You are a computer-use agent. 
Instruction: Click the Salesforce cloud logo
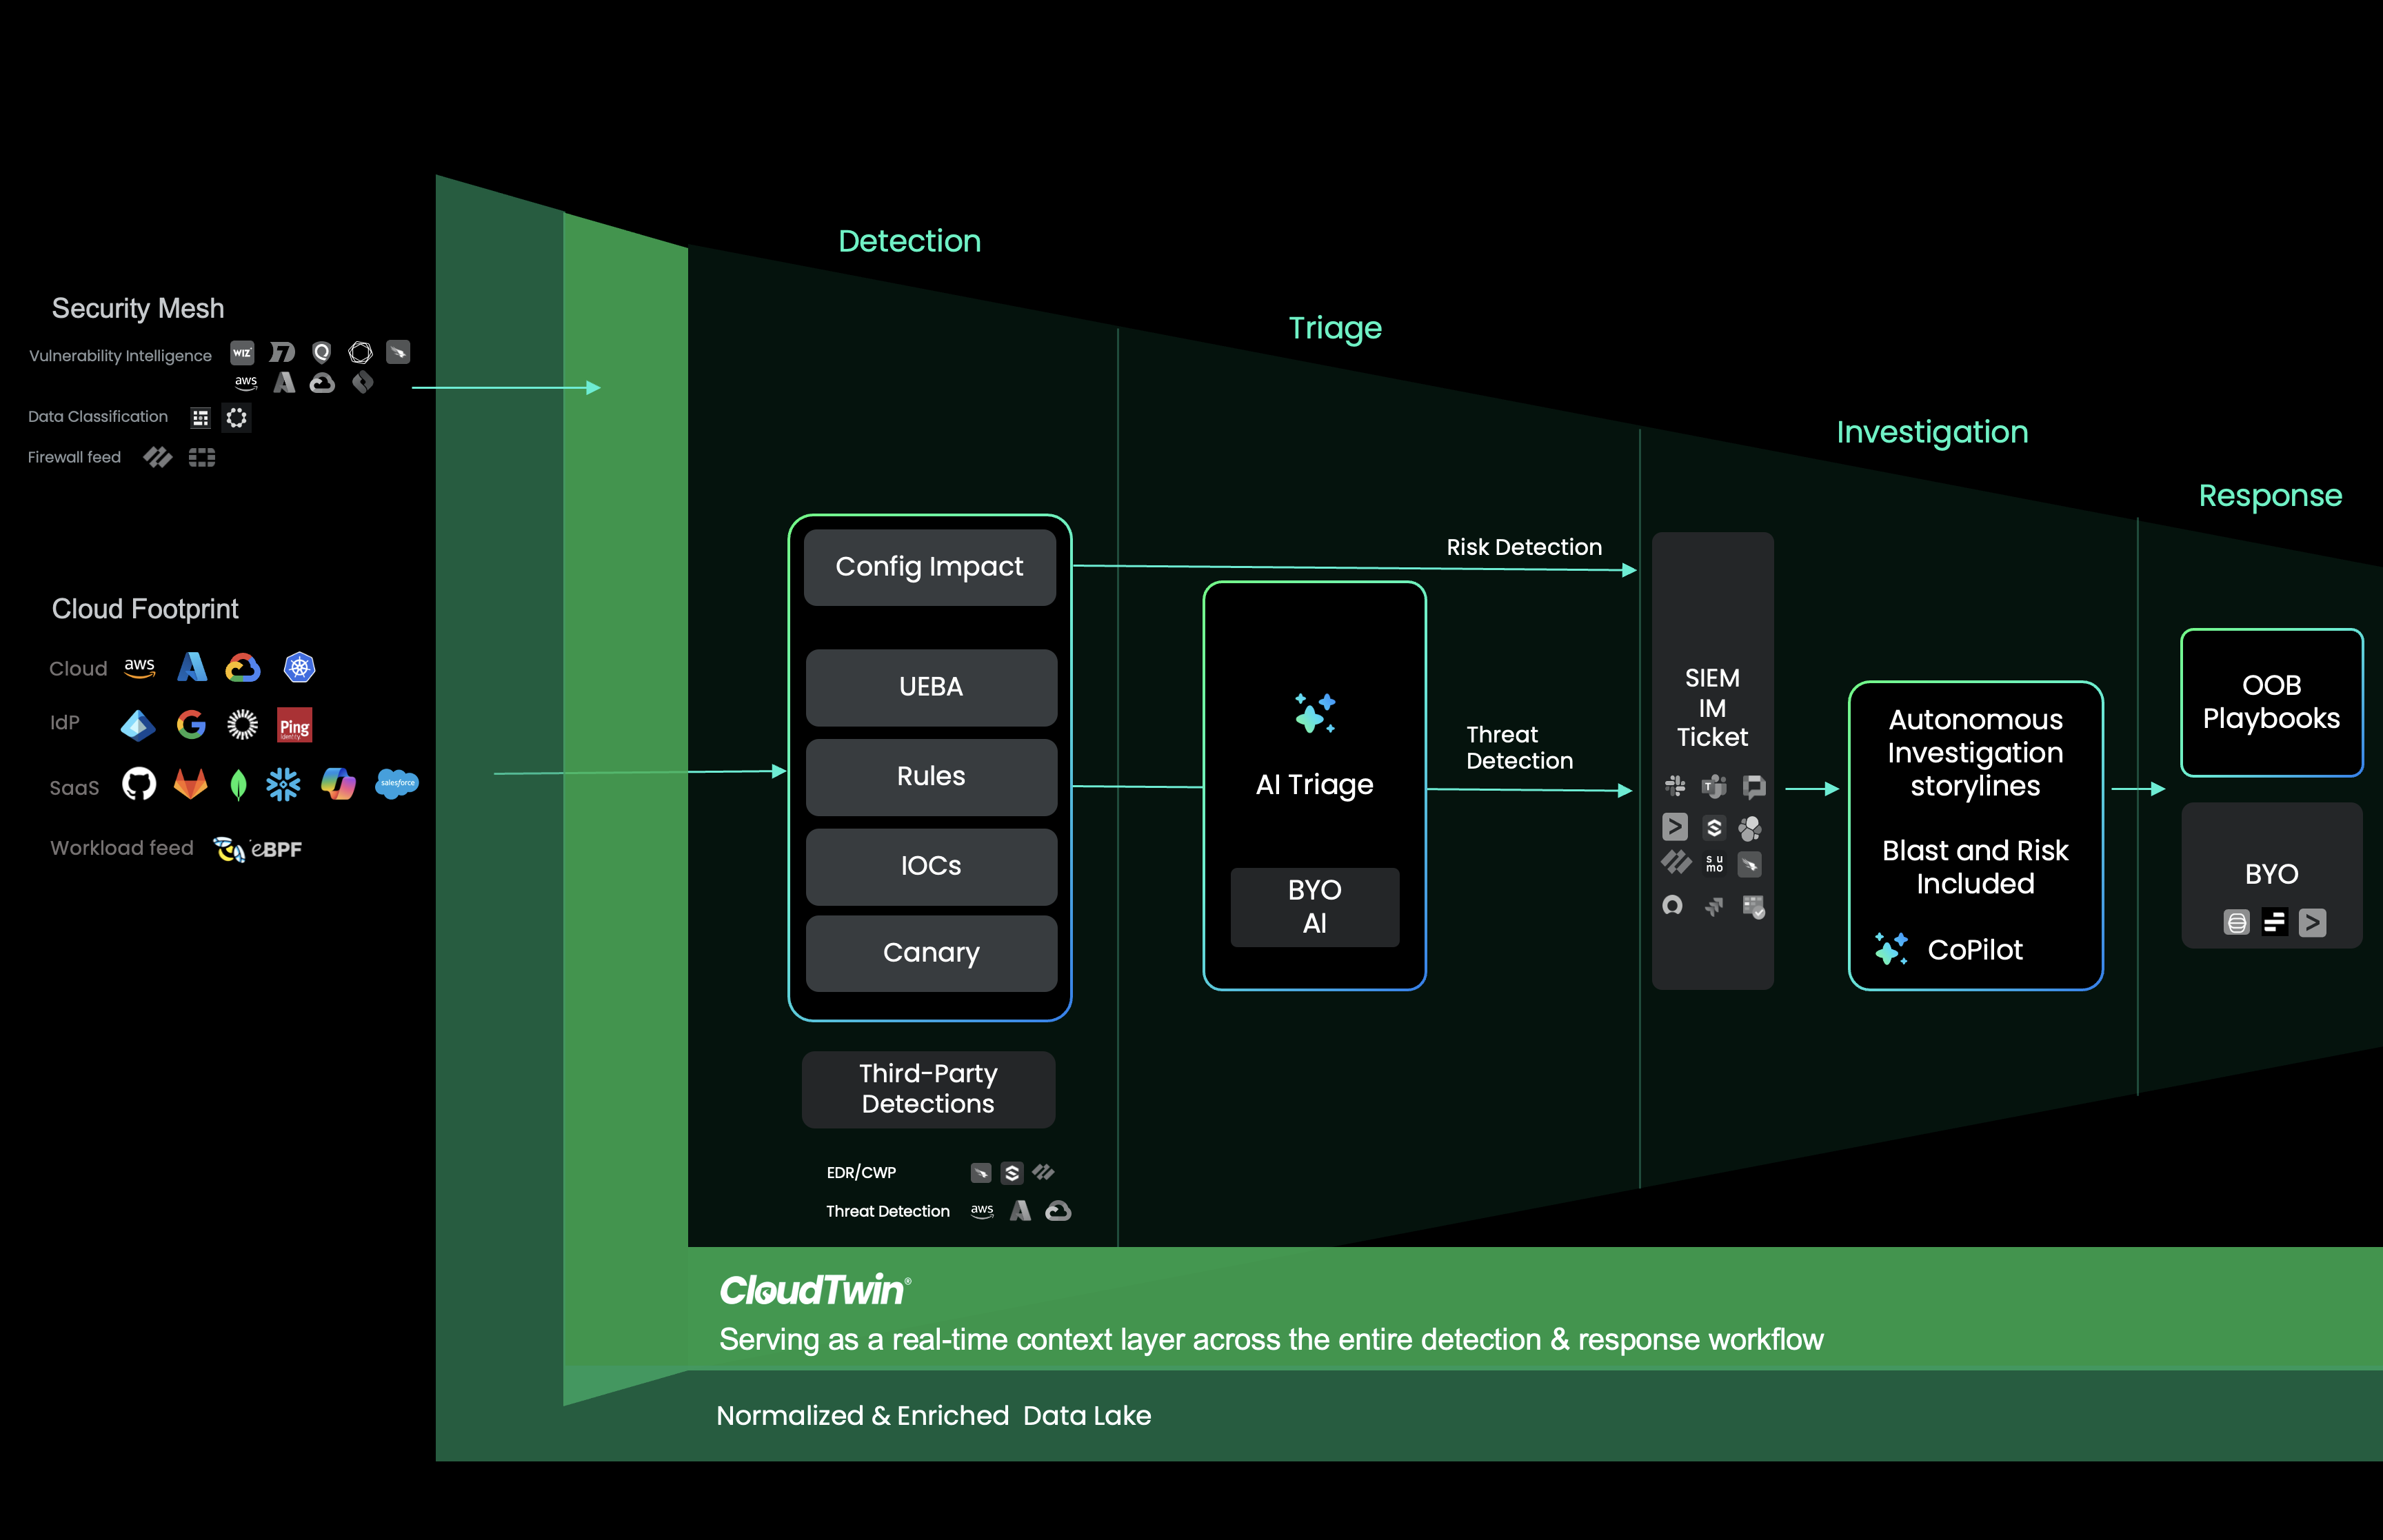397,783
